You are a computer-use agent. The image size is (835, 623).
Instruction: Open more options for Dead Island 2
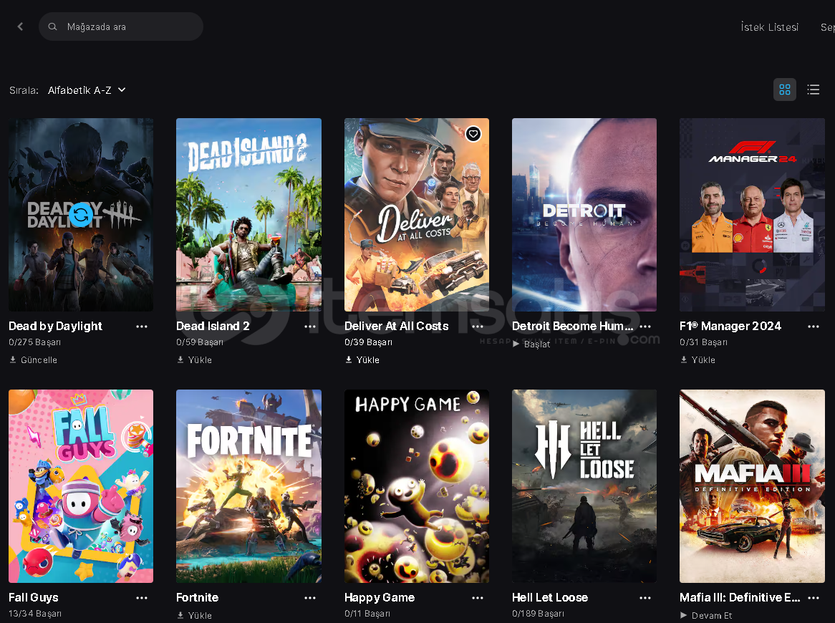click(x=310, y=327)
